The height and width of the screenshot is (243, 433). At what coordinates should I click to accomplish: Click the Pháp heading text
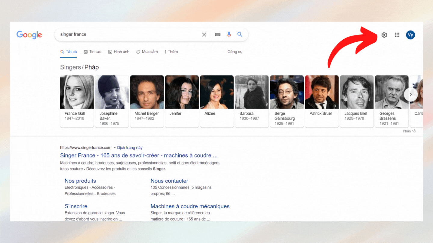pos(92,67)
